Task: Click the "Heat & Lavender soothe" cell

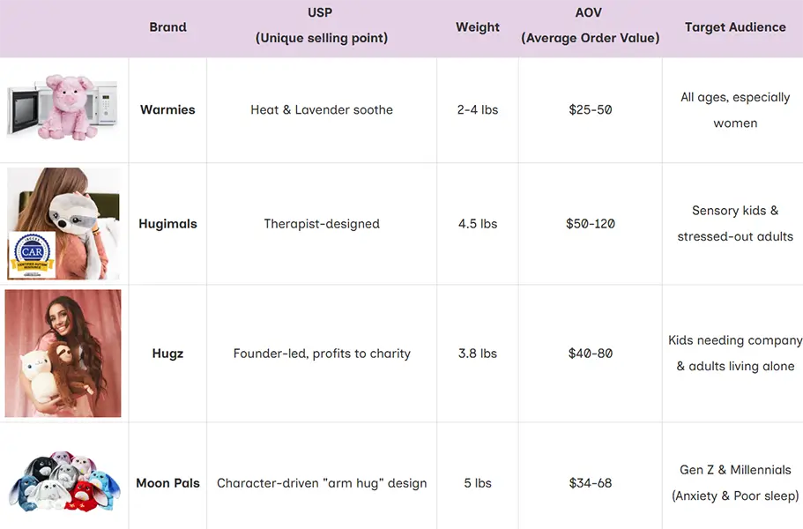Action: click(322, 110)
